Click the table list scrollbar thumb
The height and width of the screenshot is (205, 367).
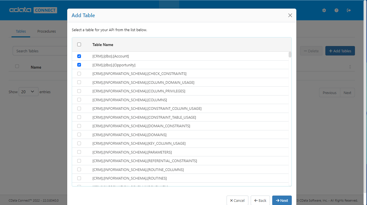click(290, 55)
